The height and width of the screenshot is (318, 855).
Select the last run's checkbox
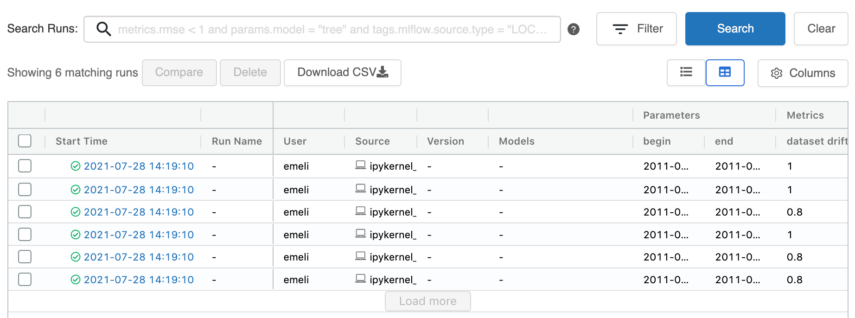coord(25,280)
